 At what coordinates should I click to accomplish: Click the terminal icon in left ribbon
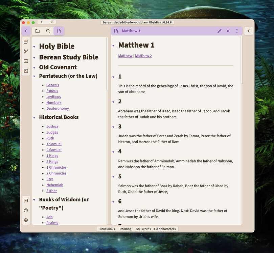pos(26,61)
